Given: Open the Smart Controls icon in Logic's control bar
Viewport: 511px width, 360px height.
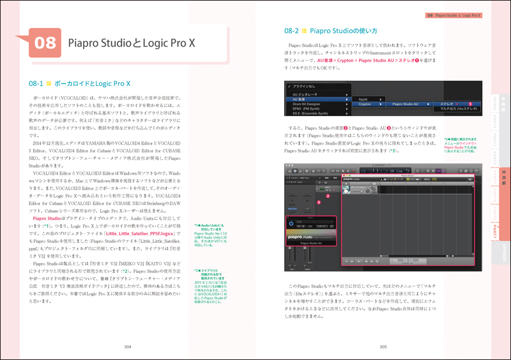Looking at the screenshot, I should coord(313,171).
